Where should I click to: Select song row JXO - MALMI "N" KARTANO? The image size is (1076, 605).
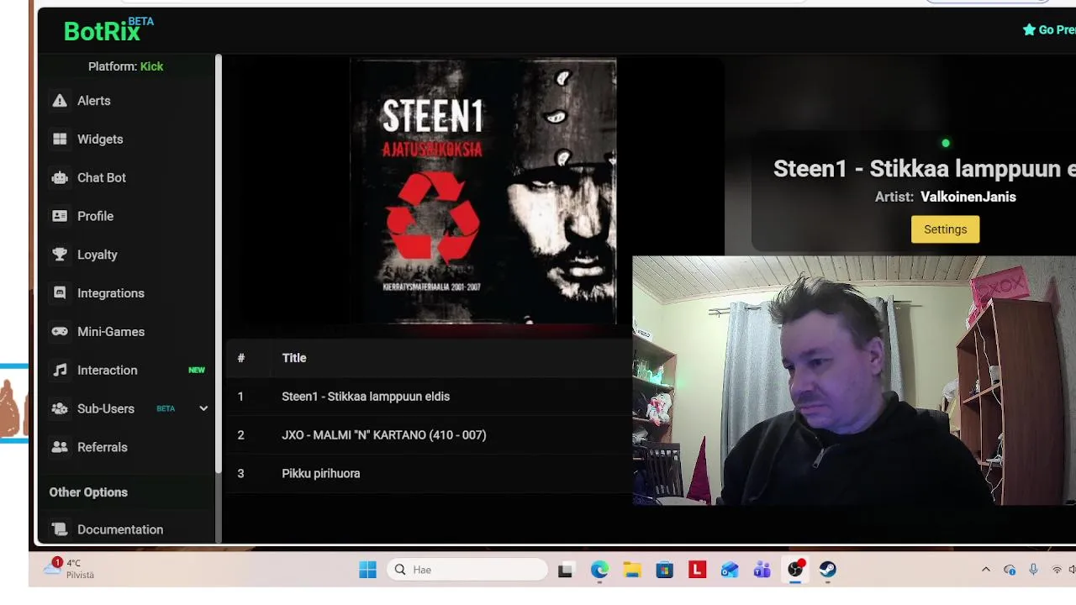click(429, 435)
